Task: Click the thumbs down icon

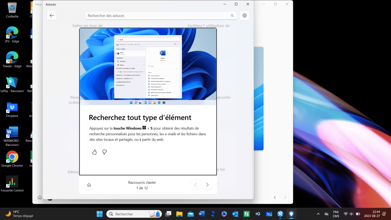Action: (x=104, y=152)
